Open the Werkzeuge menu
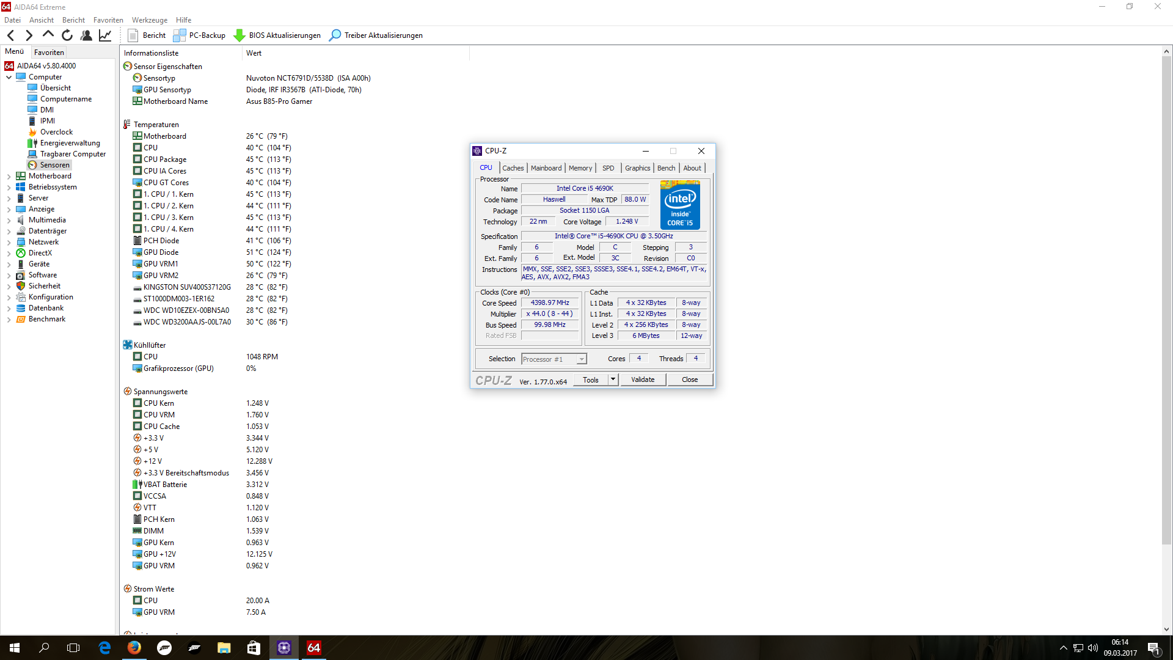The image size is (1173, 660). [149, 20]
